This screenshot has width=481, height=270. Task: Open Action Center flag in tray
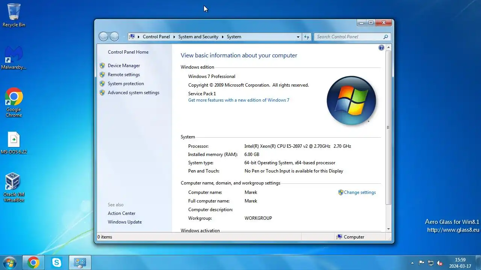422,263
